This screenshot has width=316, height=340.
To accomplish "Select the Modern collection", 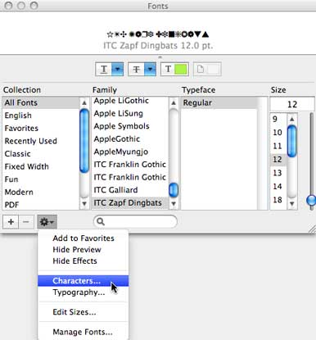I will (41, 192).
